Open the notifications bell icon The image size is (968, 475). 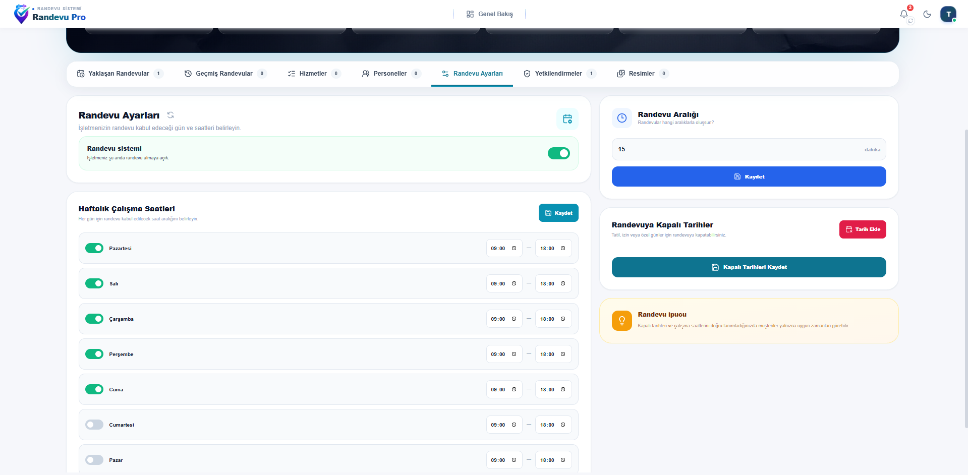(903, 14)
